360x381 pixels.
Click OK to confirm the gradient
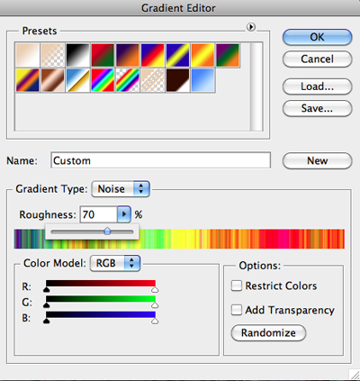(x=317, y=37)
